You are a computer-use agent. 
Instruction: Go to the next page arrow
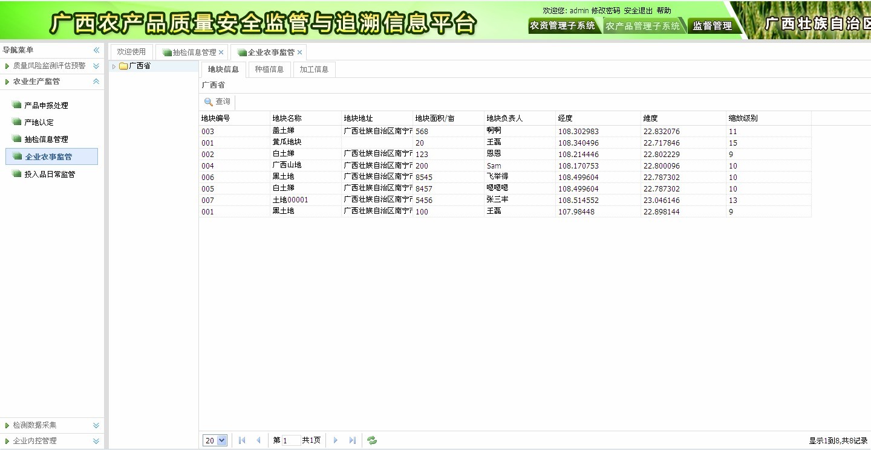click(x=336, y=440)
